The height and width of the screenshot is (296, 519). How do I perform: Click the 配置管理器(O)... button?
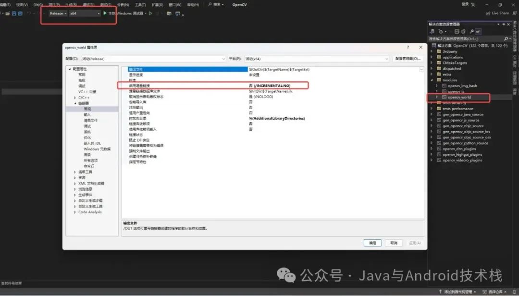pos(408,59)
